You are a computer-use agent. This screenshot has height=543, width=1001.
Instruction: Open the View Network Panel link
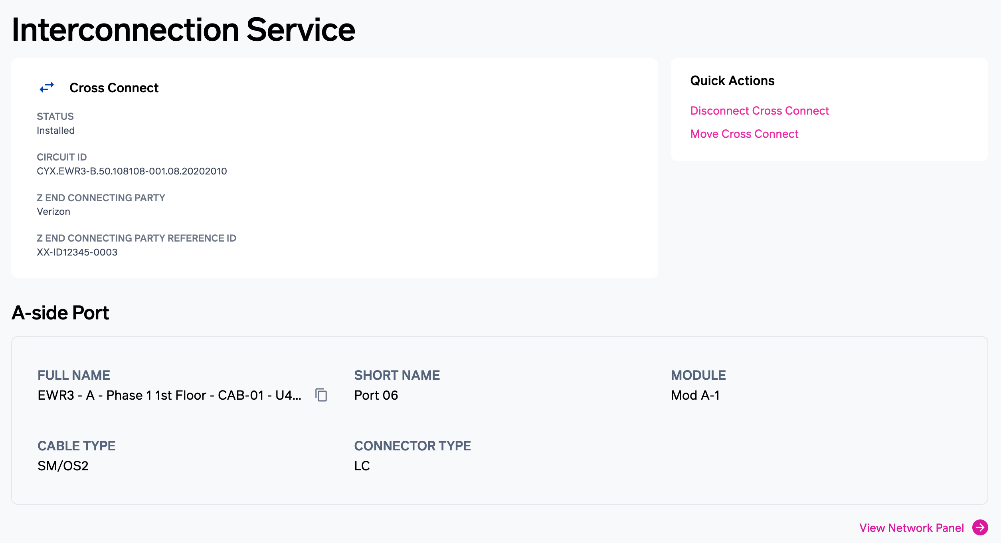pyautogui.click(x=911, y=528)
